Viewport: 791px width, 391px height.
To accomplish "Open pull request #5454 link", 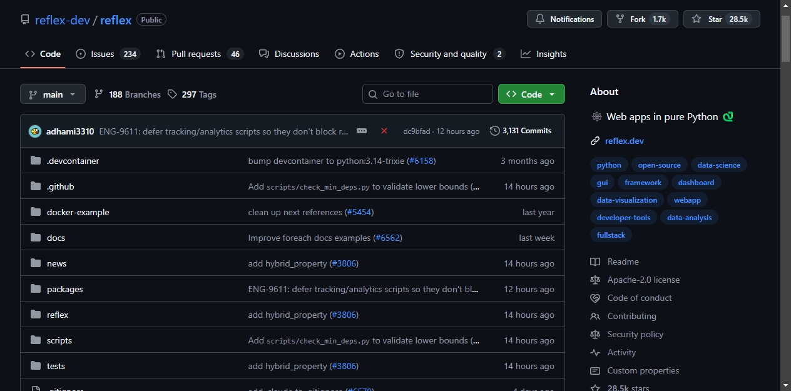I will pos(359,212).
